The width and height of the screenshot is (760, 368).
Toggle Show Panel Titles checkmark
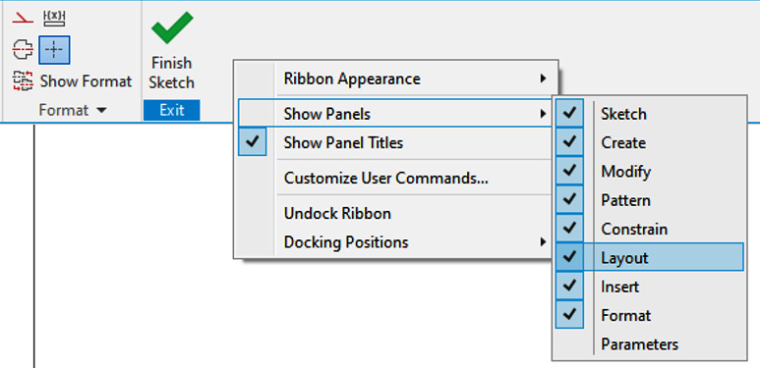tap(252, 142)
